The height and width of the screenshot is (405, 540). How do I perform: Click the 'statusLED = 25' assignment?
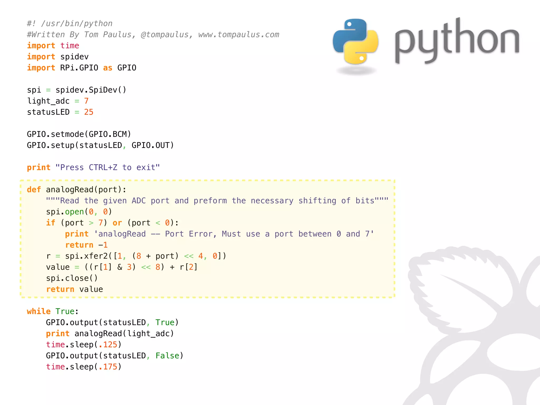[x=60, y=112]
